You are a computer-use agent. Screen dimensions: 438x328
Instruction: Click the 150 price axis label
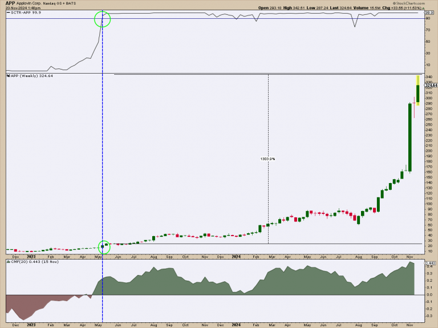429,177
